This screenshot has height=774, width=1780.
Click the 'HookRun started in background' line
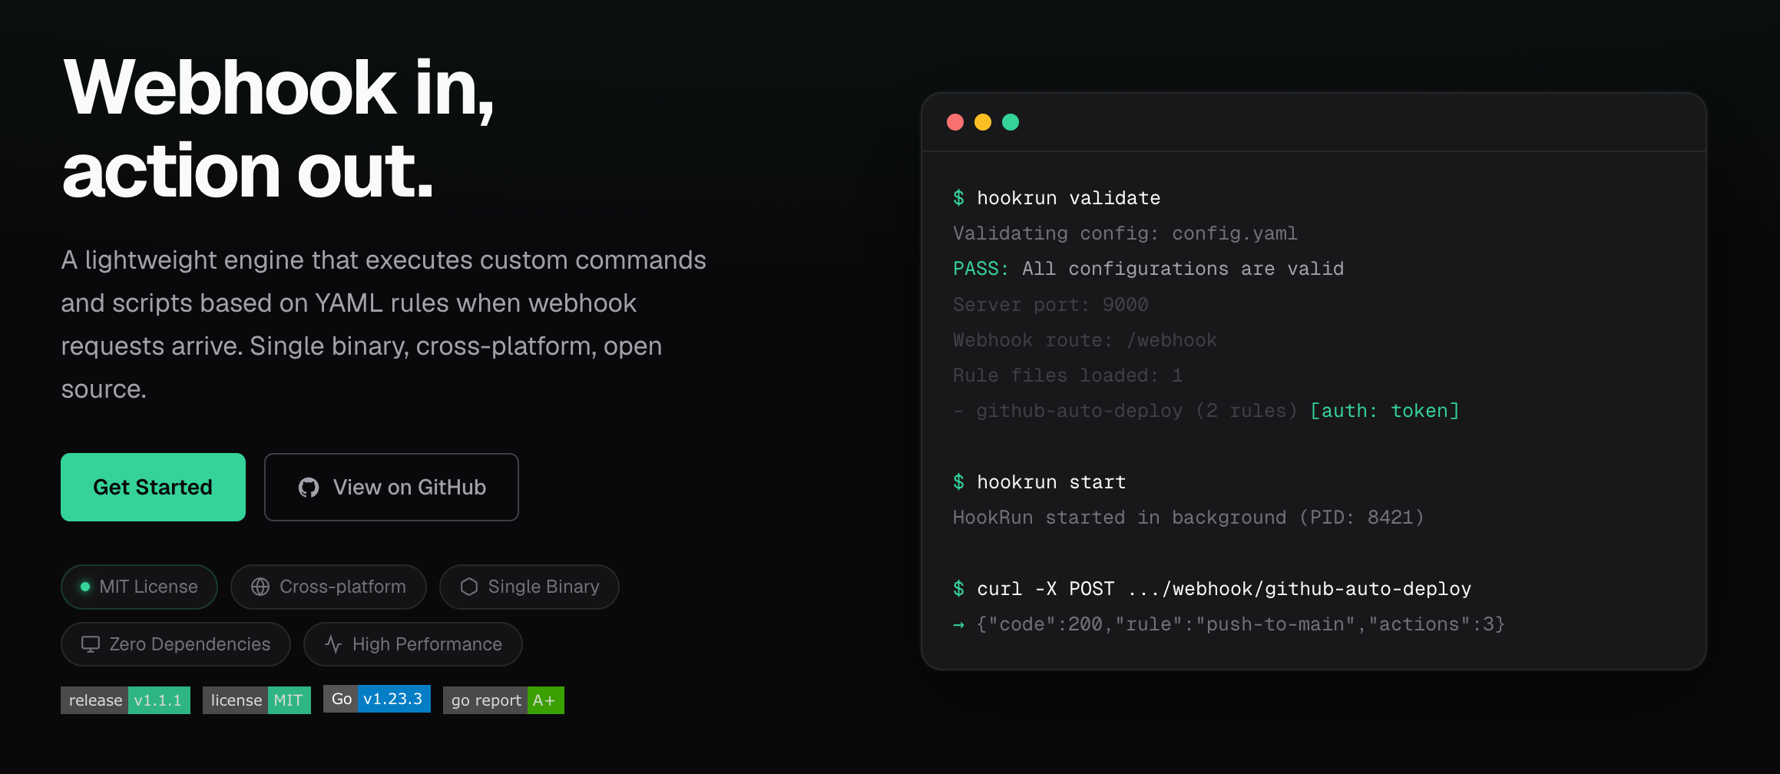click(1189, 518)
